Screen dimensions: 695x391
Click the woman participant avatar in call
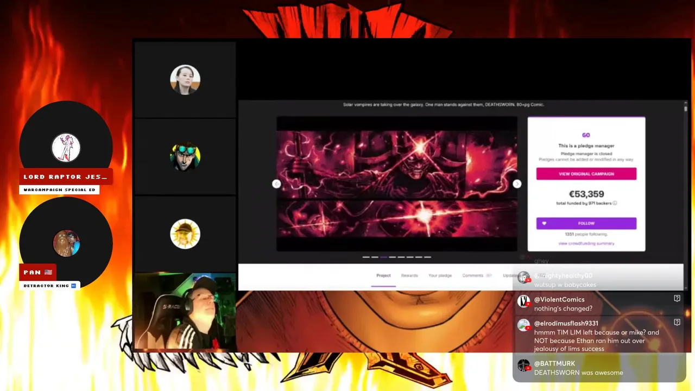(185, 79)
